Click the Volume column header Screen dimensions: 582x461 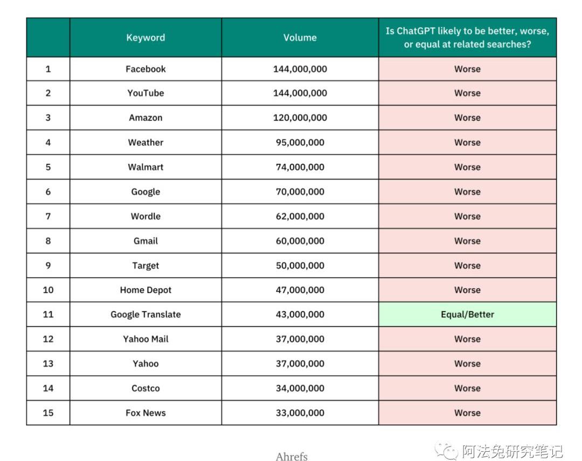pos(300,38)
